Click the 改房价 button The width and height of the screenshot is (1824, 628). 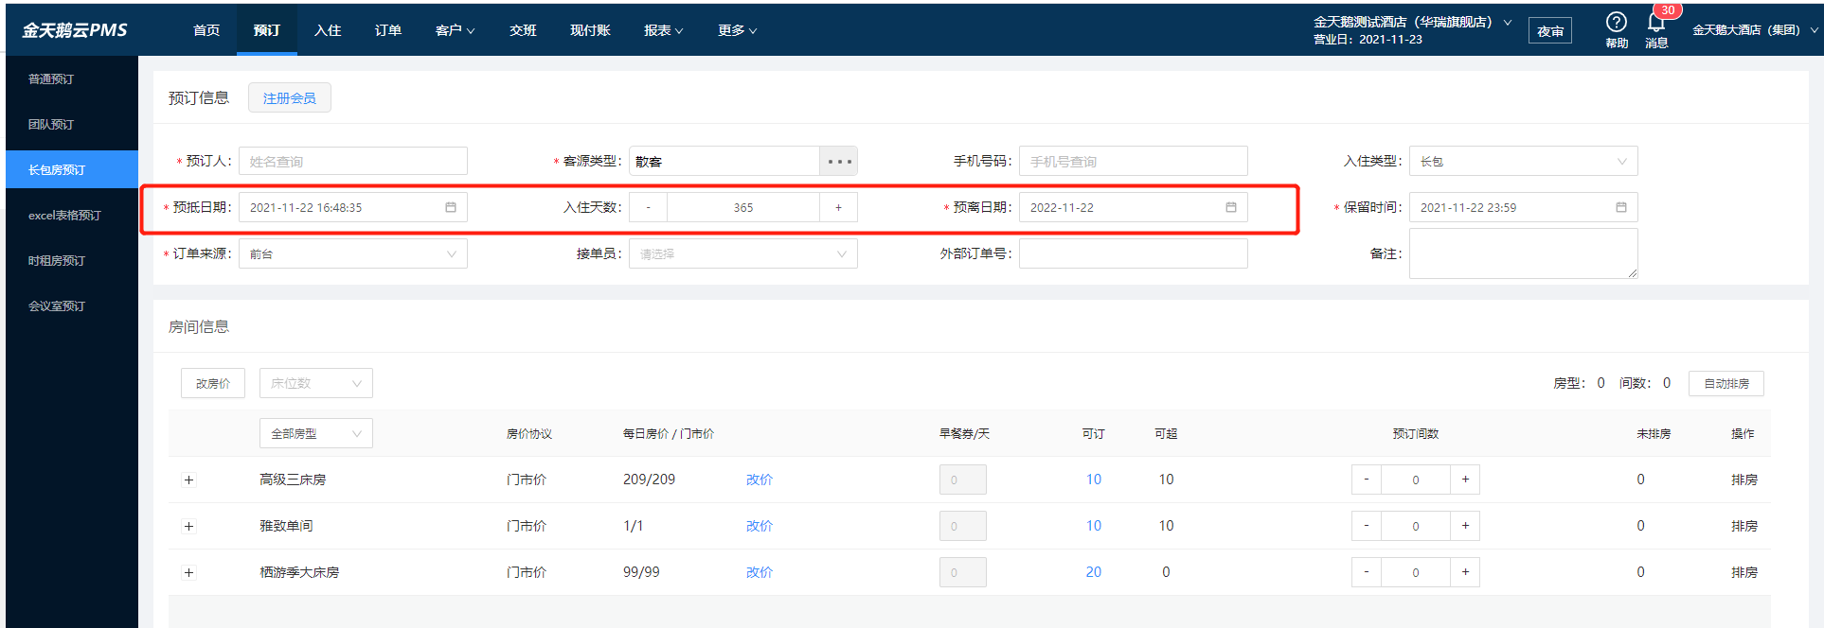tap(213, 383)
